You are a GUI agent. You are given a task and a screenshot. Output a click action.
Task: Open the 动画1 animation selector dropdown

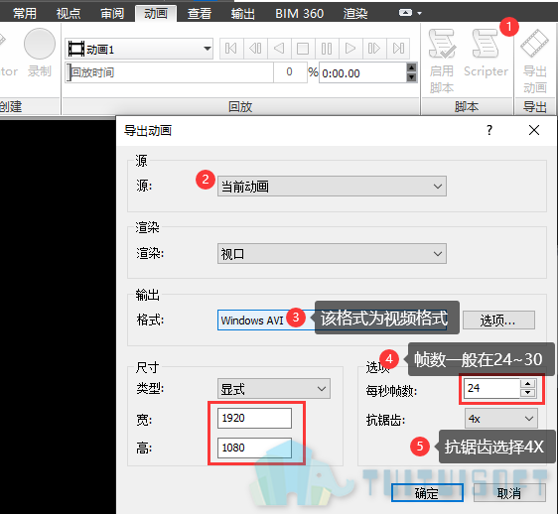pyautogui.click(x=139, y=49)
